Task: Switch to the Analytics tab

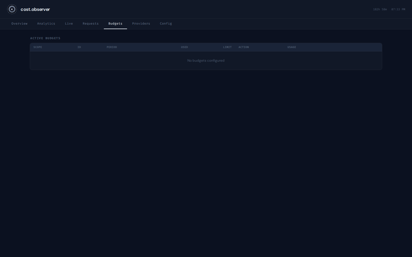Action: (46, 24)
